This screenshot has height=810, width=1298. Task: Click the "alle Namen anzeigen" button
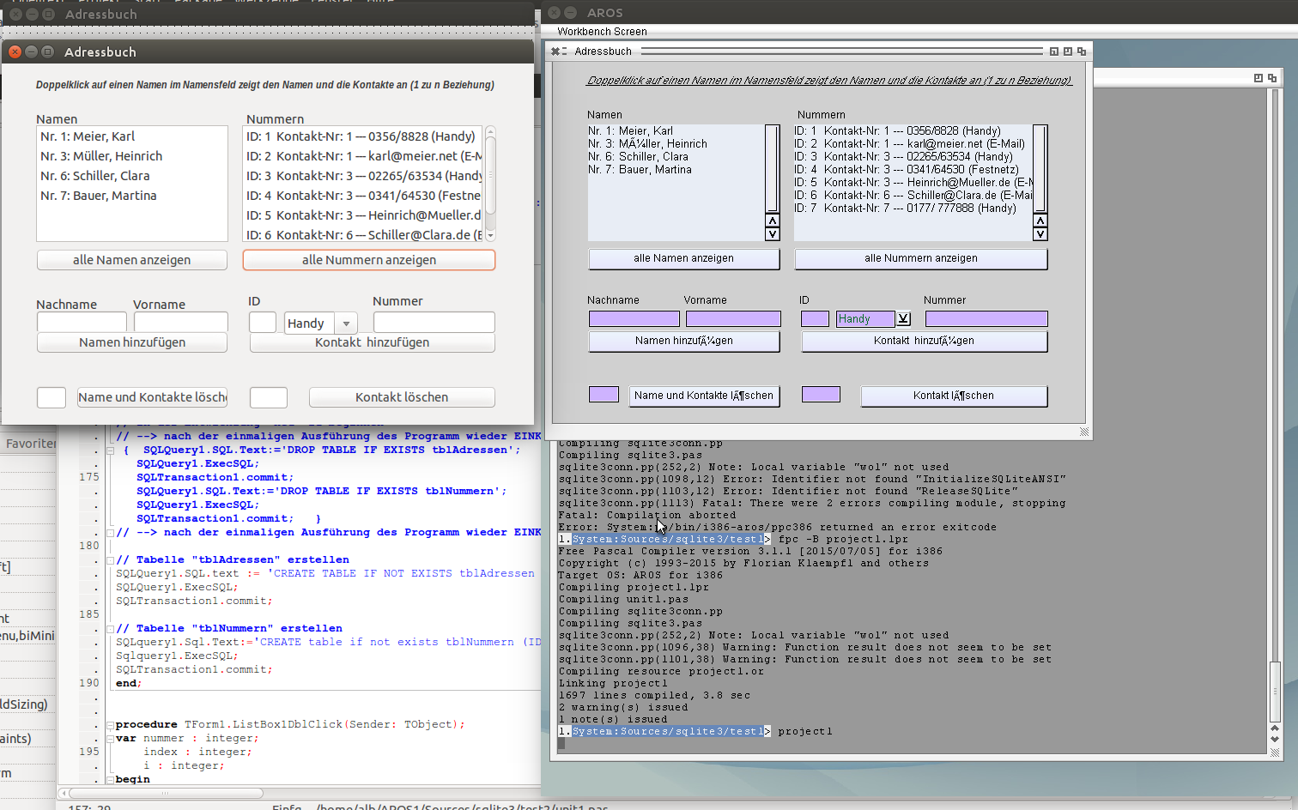click(131, 259)
